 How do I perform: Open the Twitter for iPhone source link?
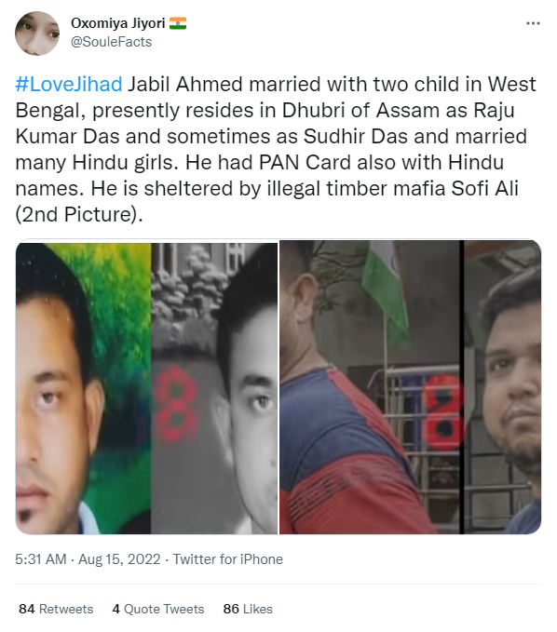click(x=228, y=559)
